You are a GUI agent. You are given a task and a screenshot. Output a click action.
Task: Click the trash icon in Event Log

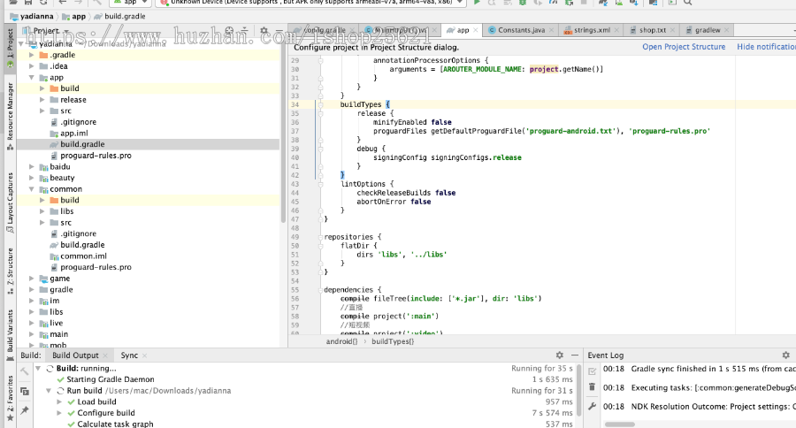tap(592, 387)
